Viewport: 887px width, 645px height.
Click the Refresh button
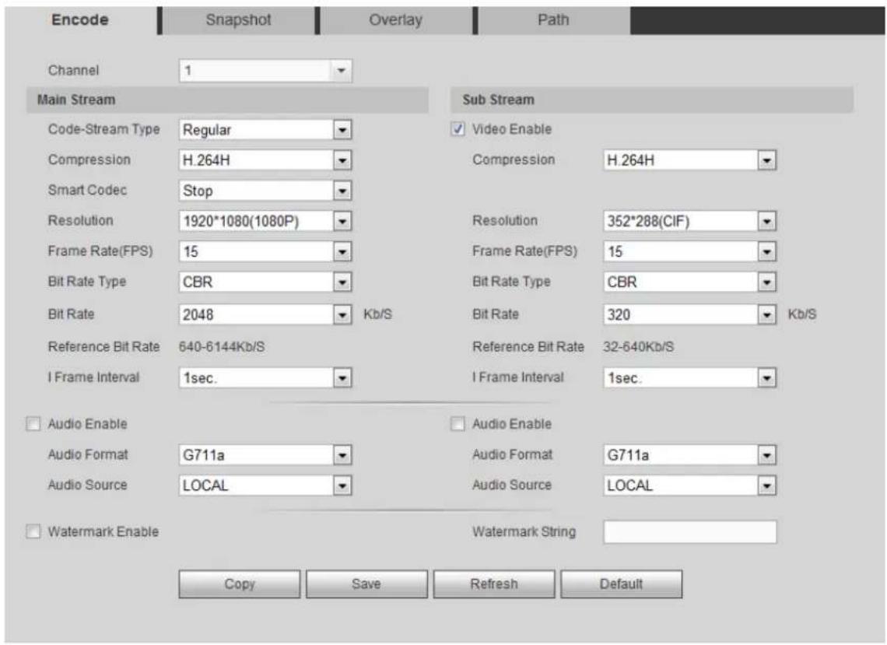(494, 584)
